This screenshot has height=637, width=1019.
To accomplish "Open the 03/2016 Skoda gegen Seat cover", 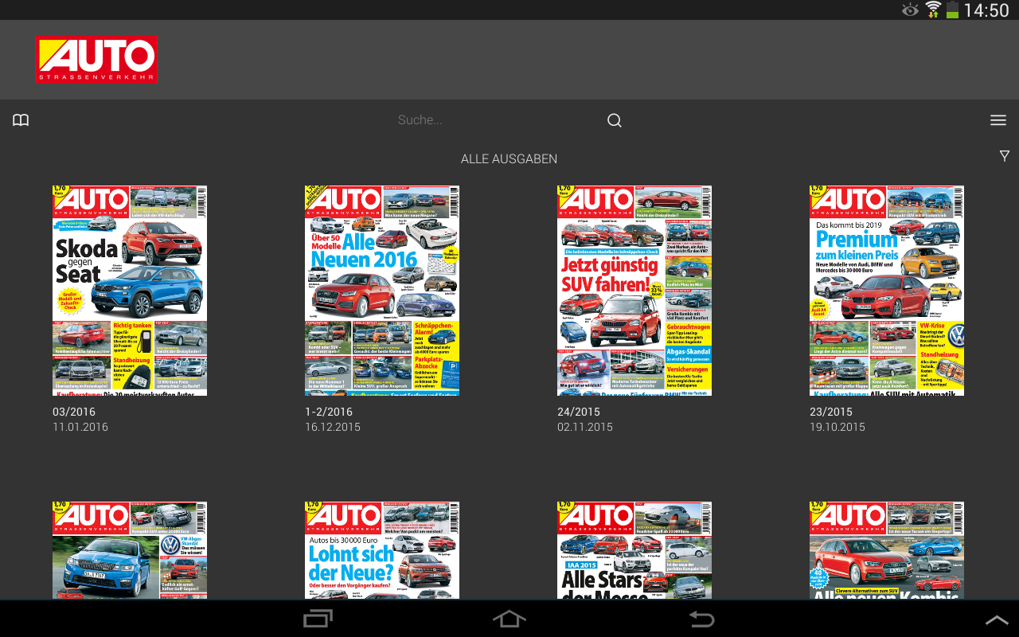I will tap(130, 291).
